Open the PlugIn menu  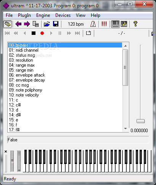click(x=24, y=15)
